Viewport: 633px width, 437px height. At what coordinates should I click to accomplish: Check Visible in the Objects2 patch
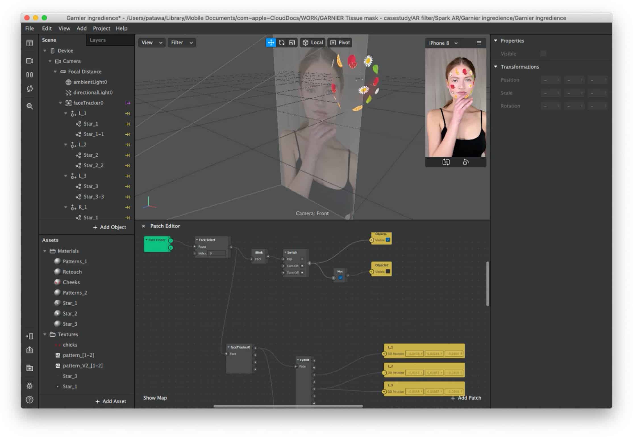(x=388, y=272)
